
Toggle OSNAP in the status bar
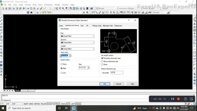click(50, 104)
